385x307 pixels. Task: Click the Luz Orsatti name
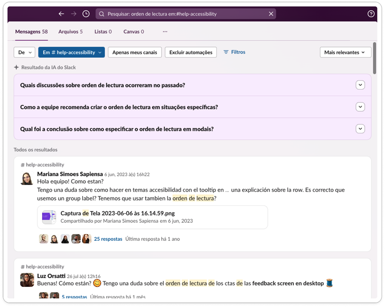coord(51,276)
